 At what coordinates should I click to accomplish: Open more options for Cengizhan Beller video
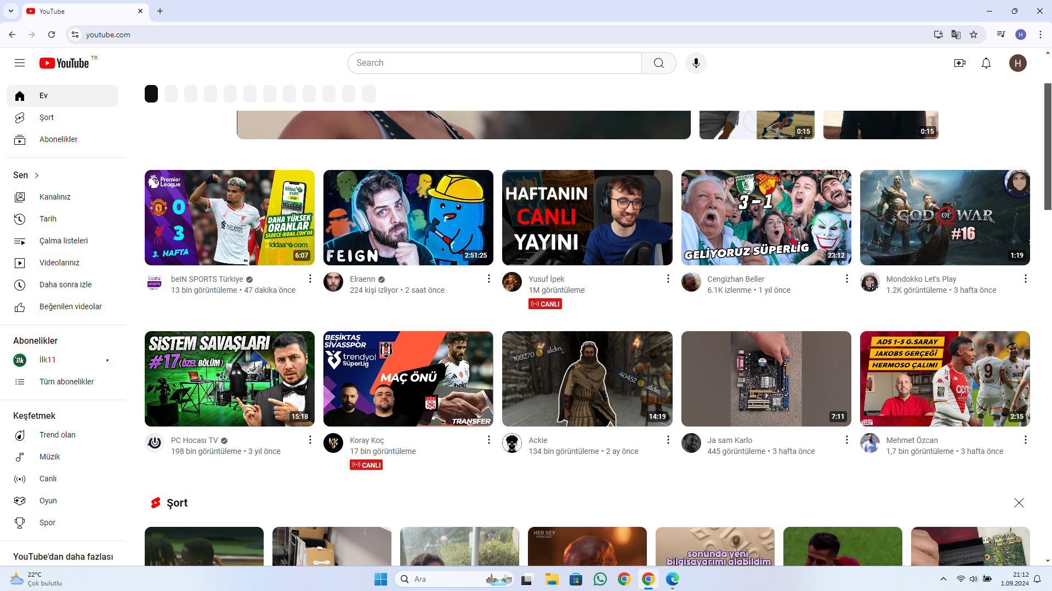tap(847, 279)
